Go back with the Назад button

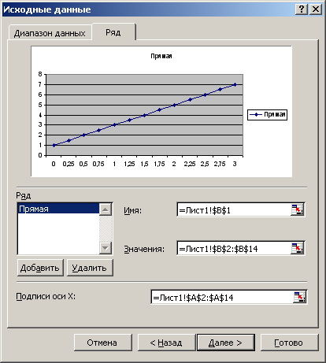pyautogui.click(x=166, y=343)
